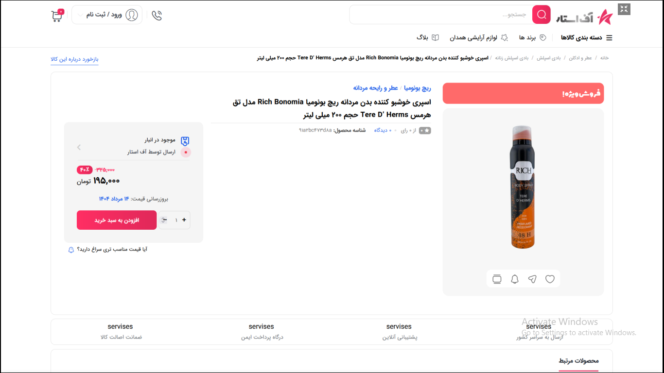664x373 pixels.
Task: Click the phone contact icon
Action: [x=157, y=16]
